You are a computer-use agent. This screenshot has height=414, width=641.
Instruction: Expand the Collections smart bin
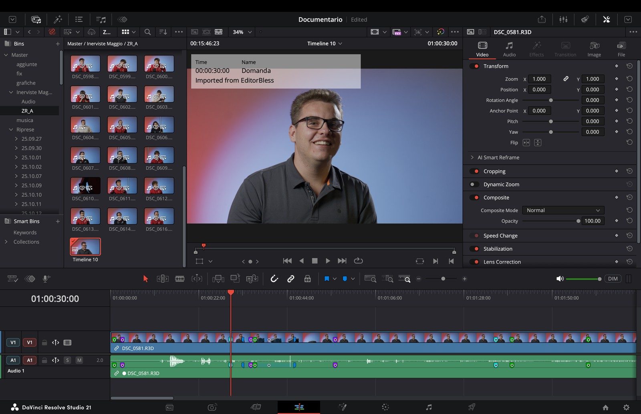click(x=6, y=242)
